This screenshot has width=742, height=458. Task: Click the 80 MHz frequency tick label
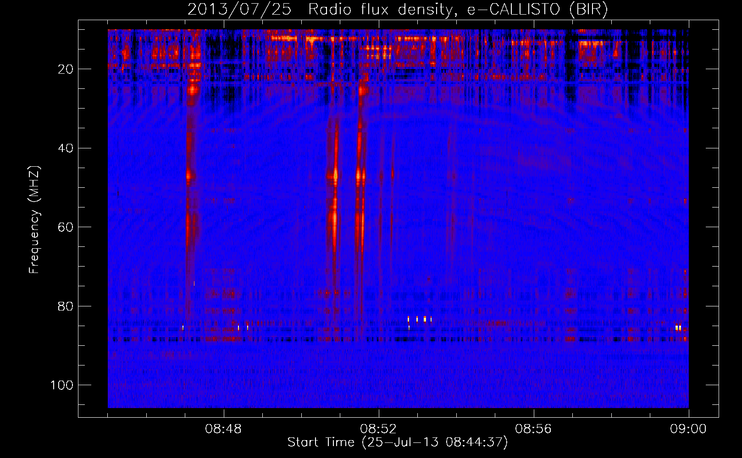[66, 306]
